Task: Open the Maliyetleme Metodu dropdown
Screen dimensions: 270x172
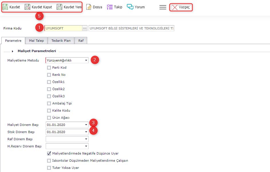Action: [86, 60]
